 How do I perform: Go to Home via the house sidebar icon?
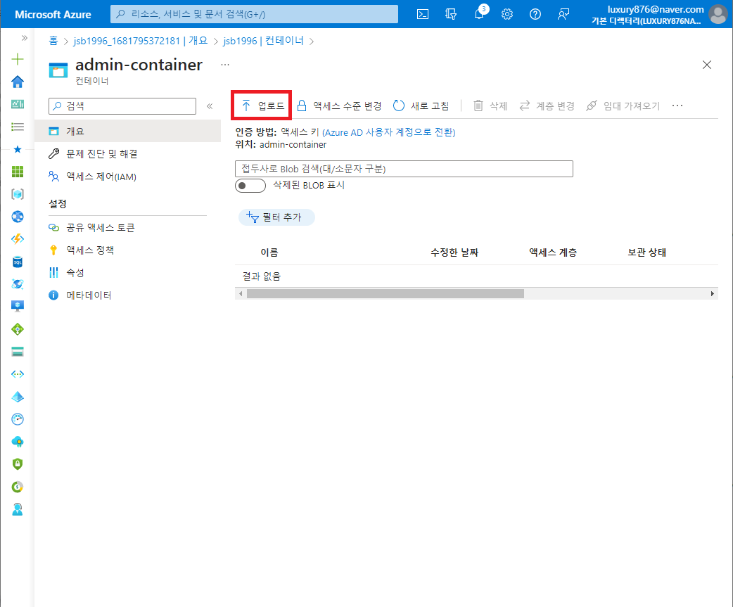click(x=18, y=82)
